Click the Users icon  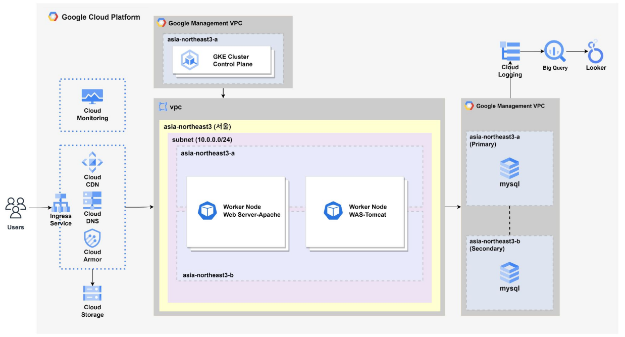click(16, 208)
